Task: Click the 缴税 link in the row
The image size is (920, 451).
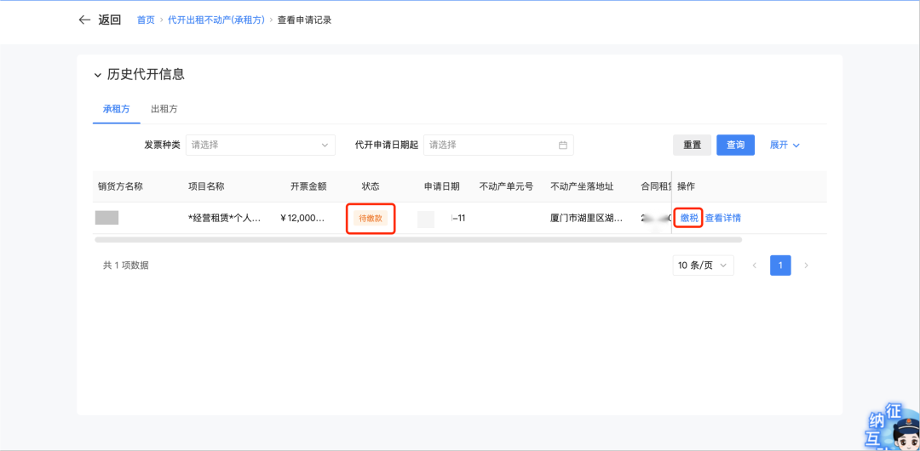Action: point(689,218)
